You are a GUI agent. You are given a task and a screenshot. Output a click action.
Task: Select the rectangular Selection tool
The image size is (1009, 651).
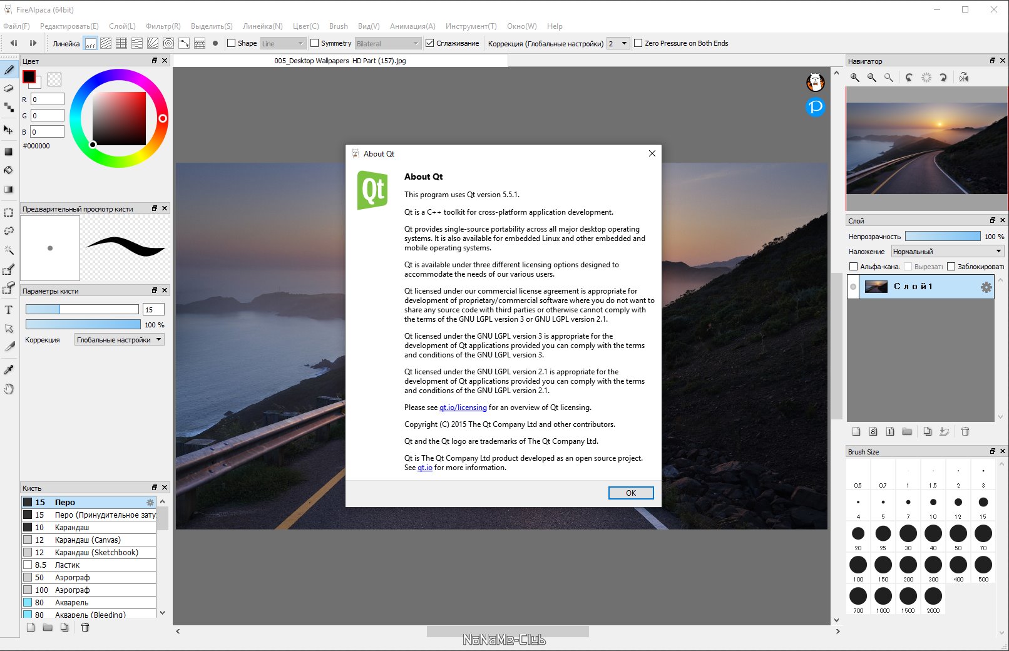[x=9, y=213]
